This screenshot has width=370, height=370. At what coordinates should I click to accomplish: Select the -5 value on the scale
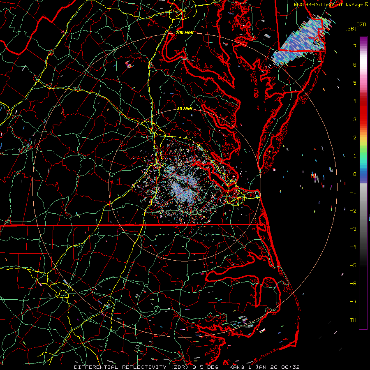click(x=353, y=266)
